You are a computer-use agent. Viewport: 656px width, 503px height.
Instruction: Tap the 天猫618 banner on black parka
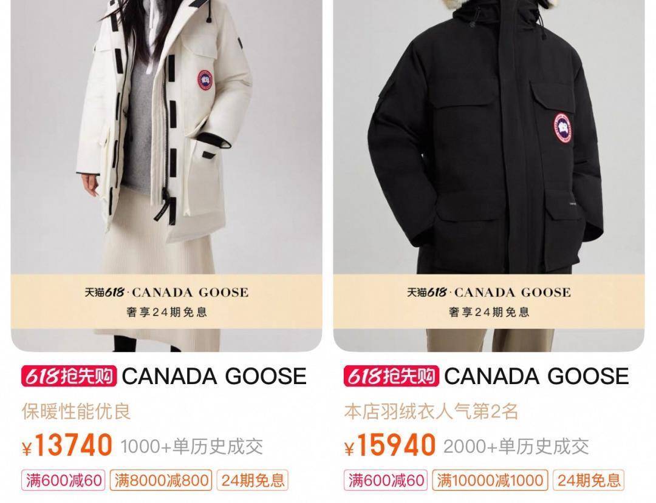tap(488, 302)
